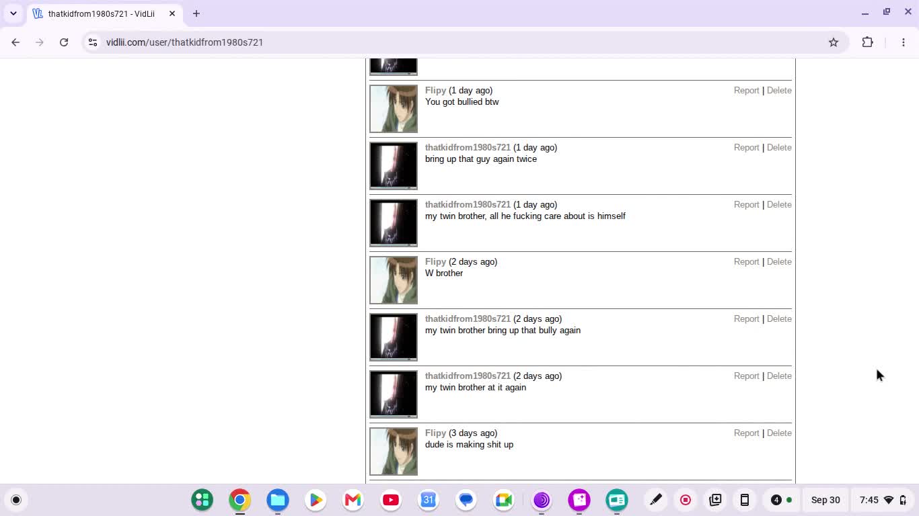Open YouTube app in the shelf

tap(390, 500)
